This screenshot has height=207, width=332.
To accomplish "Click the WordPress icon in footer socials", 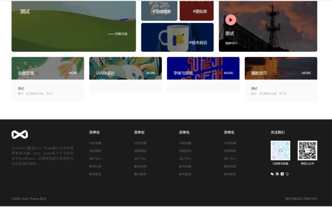I will (x=277, y=174).
